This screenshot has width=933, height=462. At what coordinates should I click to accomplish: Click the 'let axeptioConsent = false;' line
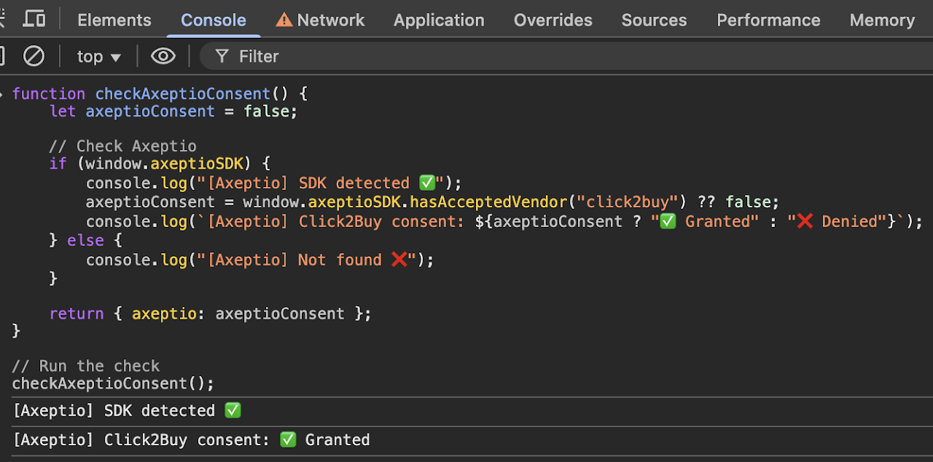173,111
